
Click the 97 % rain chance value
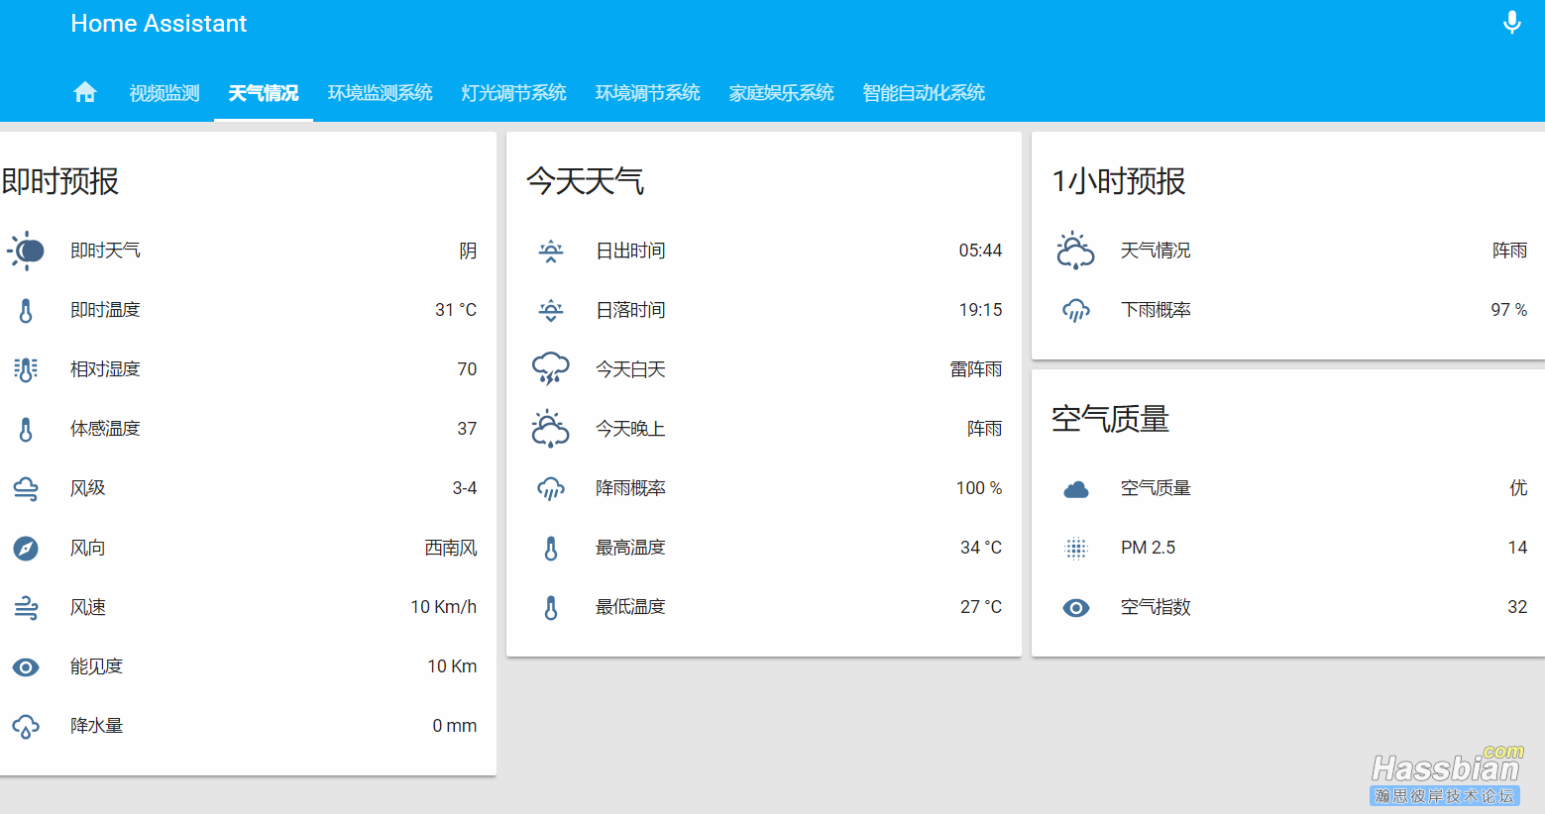coord(1509,310)
